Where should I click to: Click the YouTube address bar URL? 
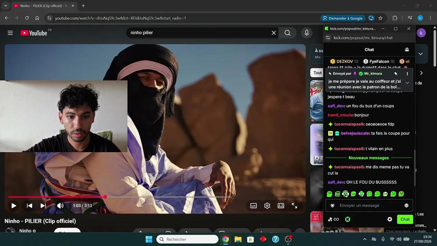click(121, 18)
